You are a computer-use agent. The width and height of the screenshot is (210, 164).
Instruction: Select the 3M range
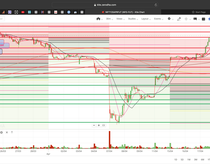(196, 160)
